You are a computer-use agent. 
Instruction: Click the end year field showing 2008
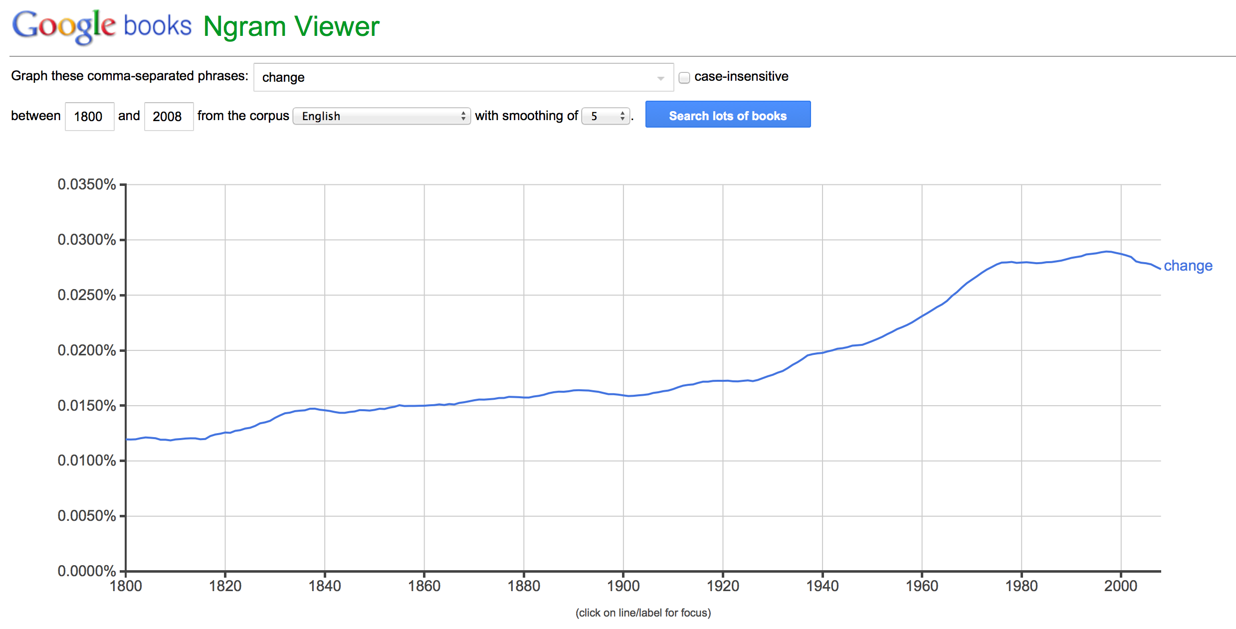point(168,116)
